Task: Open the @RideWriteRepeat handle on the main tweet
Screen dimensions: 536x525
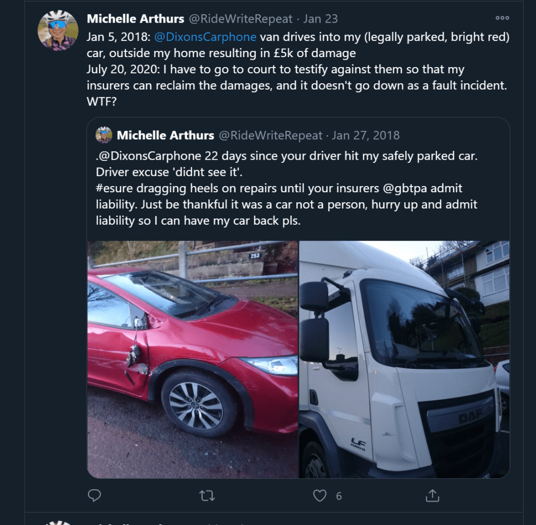Action: point(240,19)
